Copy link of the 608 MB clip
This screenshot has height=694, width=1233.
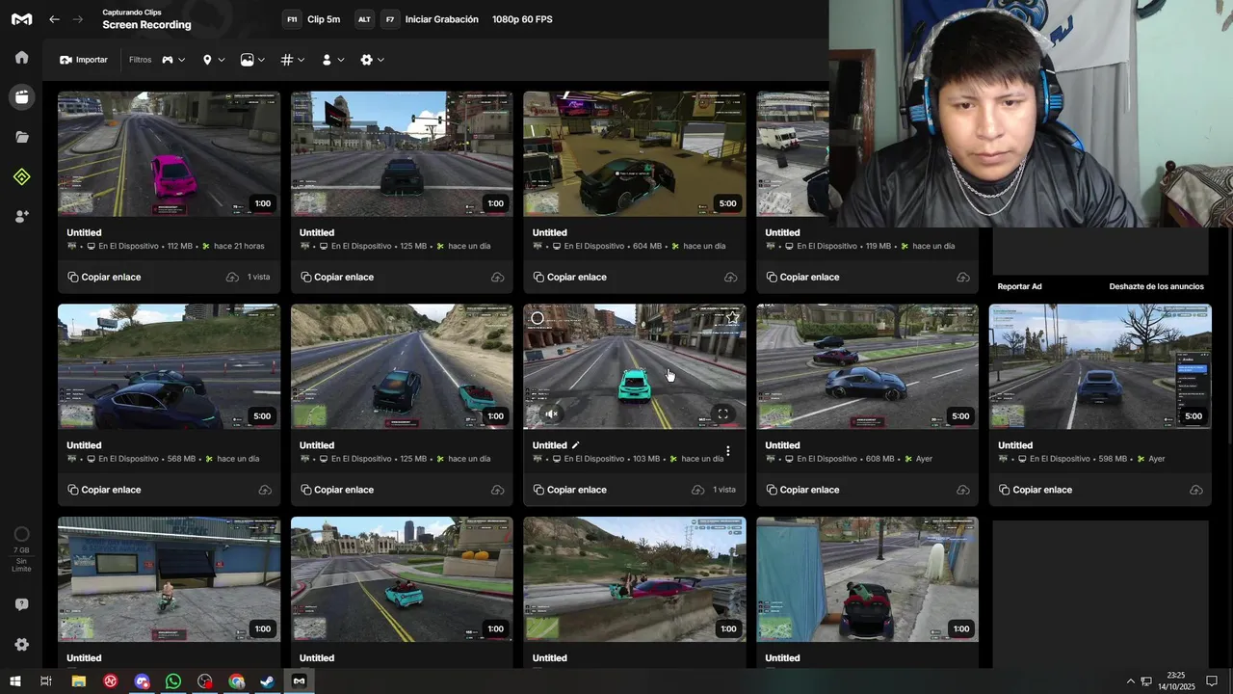coord(802,490)
